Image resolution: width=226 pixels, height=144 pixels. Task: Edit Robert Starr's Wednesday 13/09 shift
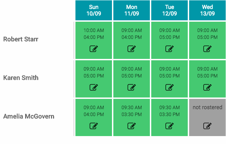[207, 49]
